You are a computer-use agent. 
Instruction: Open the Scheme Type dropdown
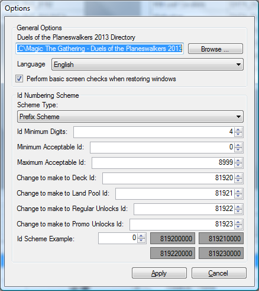click(x=130, y=117)
